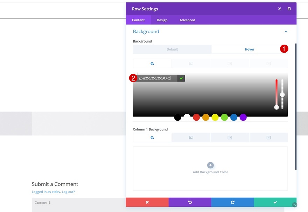Screen dimensions: 308x212
Task: Click the focus/expand modal icon in header
Action: point(280,9)
